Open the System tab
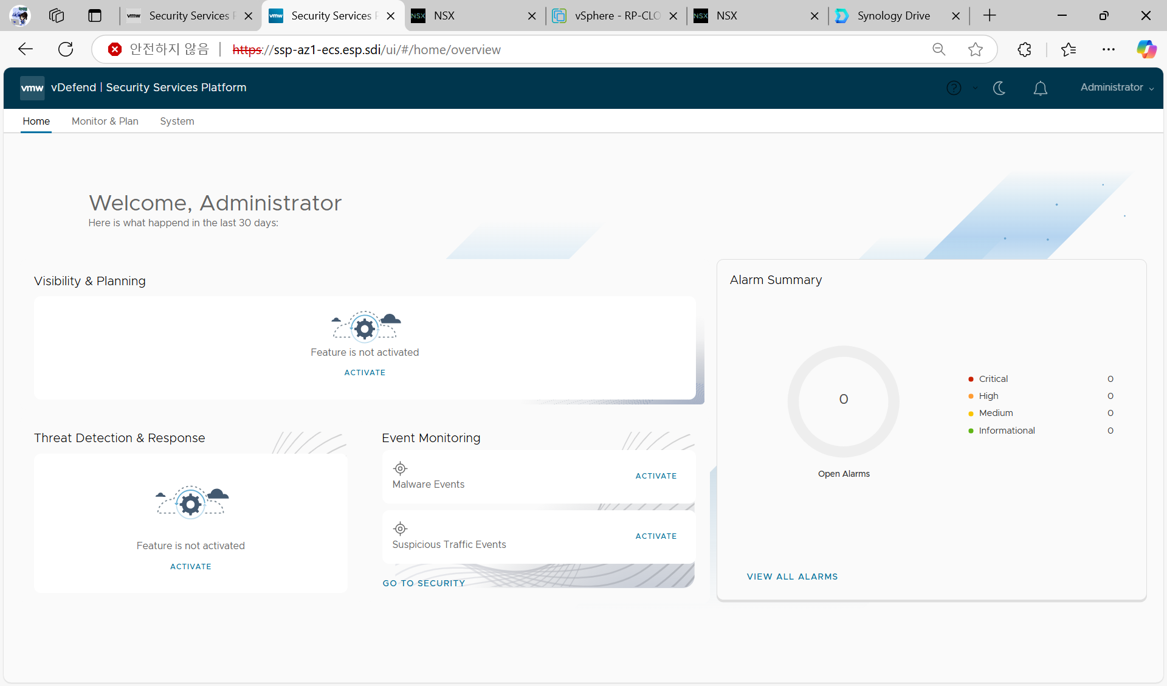The height and width of the screenshot is (686, 1167). pyautogui.click(x=177, y=121)
